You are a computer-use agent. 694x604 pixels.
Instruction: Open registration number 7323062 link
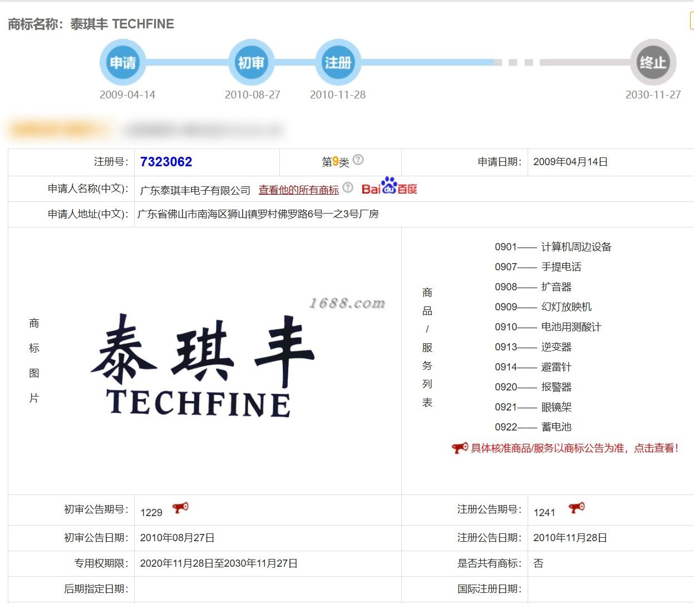coord(166,162)
